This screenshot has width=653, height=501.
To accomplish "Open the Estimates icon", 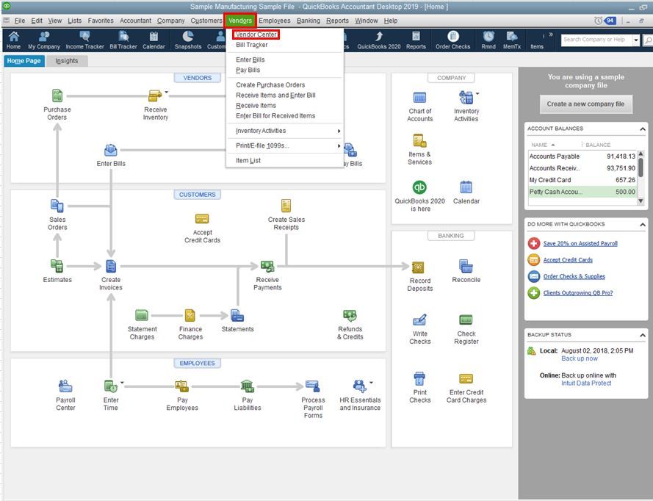I will [57, 266].
